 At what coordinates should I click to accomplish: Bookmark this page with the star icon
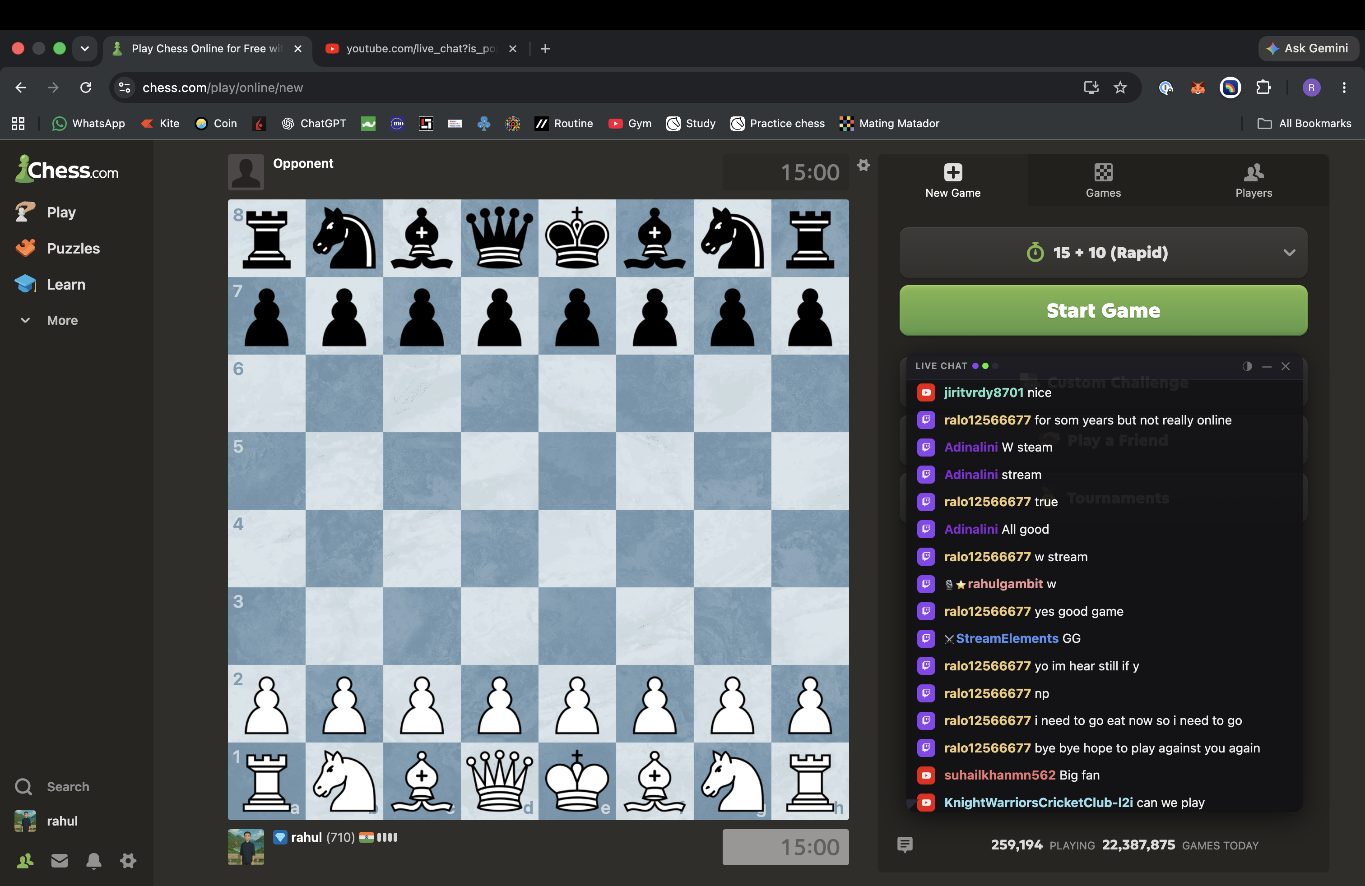coord(1119,88)
